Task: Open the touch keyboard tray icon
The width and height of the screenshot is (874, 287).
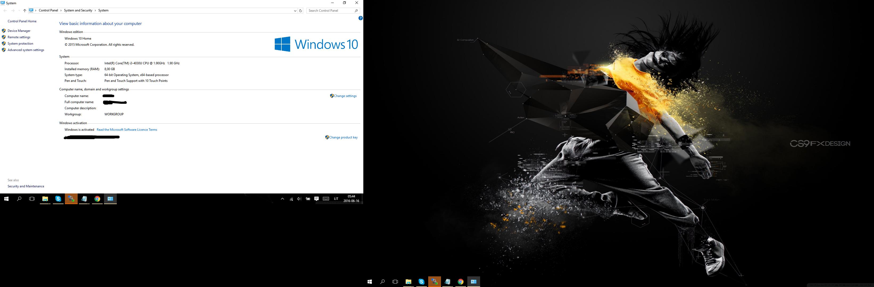Action: click(326, 199)
